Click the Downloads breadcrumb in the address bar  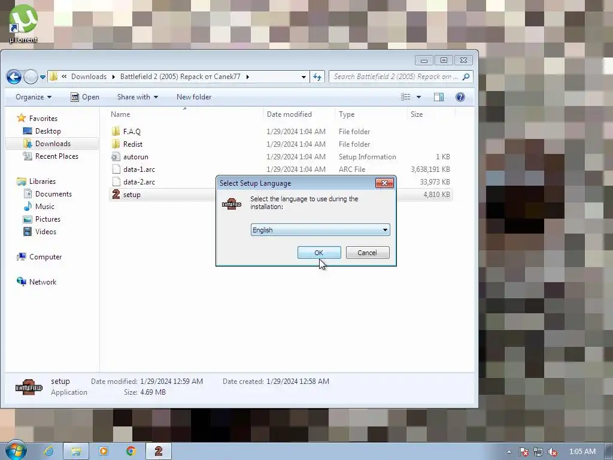(89, 77)
